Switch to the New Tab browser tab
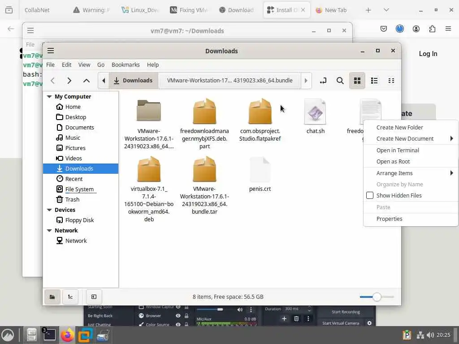Image resolution: width=459 pixels, height=344 pixels. [331, 10]
